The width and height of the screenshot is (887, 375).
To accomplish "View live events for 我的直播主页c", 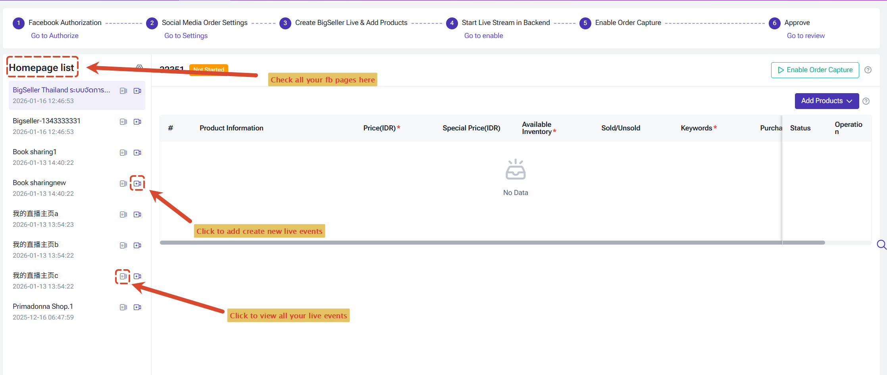I will (123, 276).
